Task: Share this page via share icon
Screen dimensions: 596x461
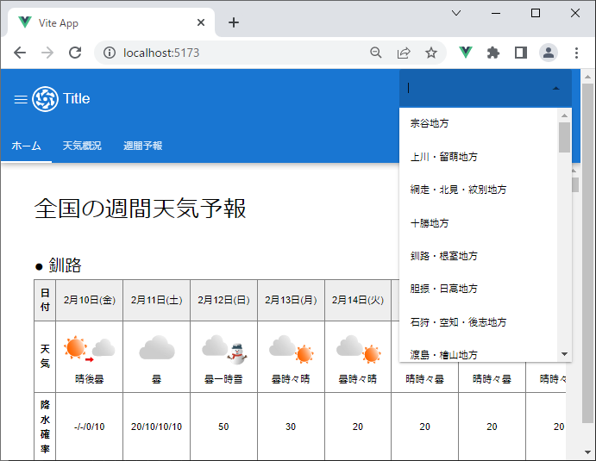Action: click(404, 53)
